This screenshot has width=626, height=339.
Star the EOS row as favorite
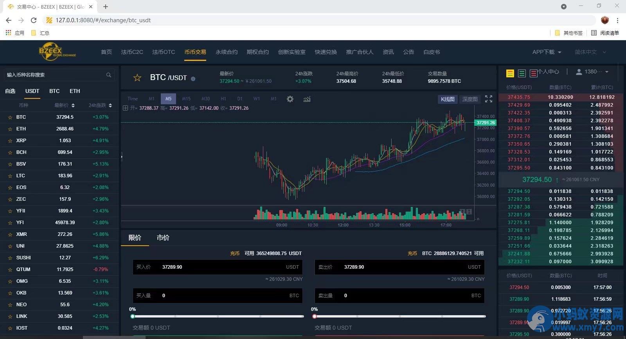(10, 187)
